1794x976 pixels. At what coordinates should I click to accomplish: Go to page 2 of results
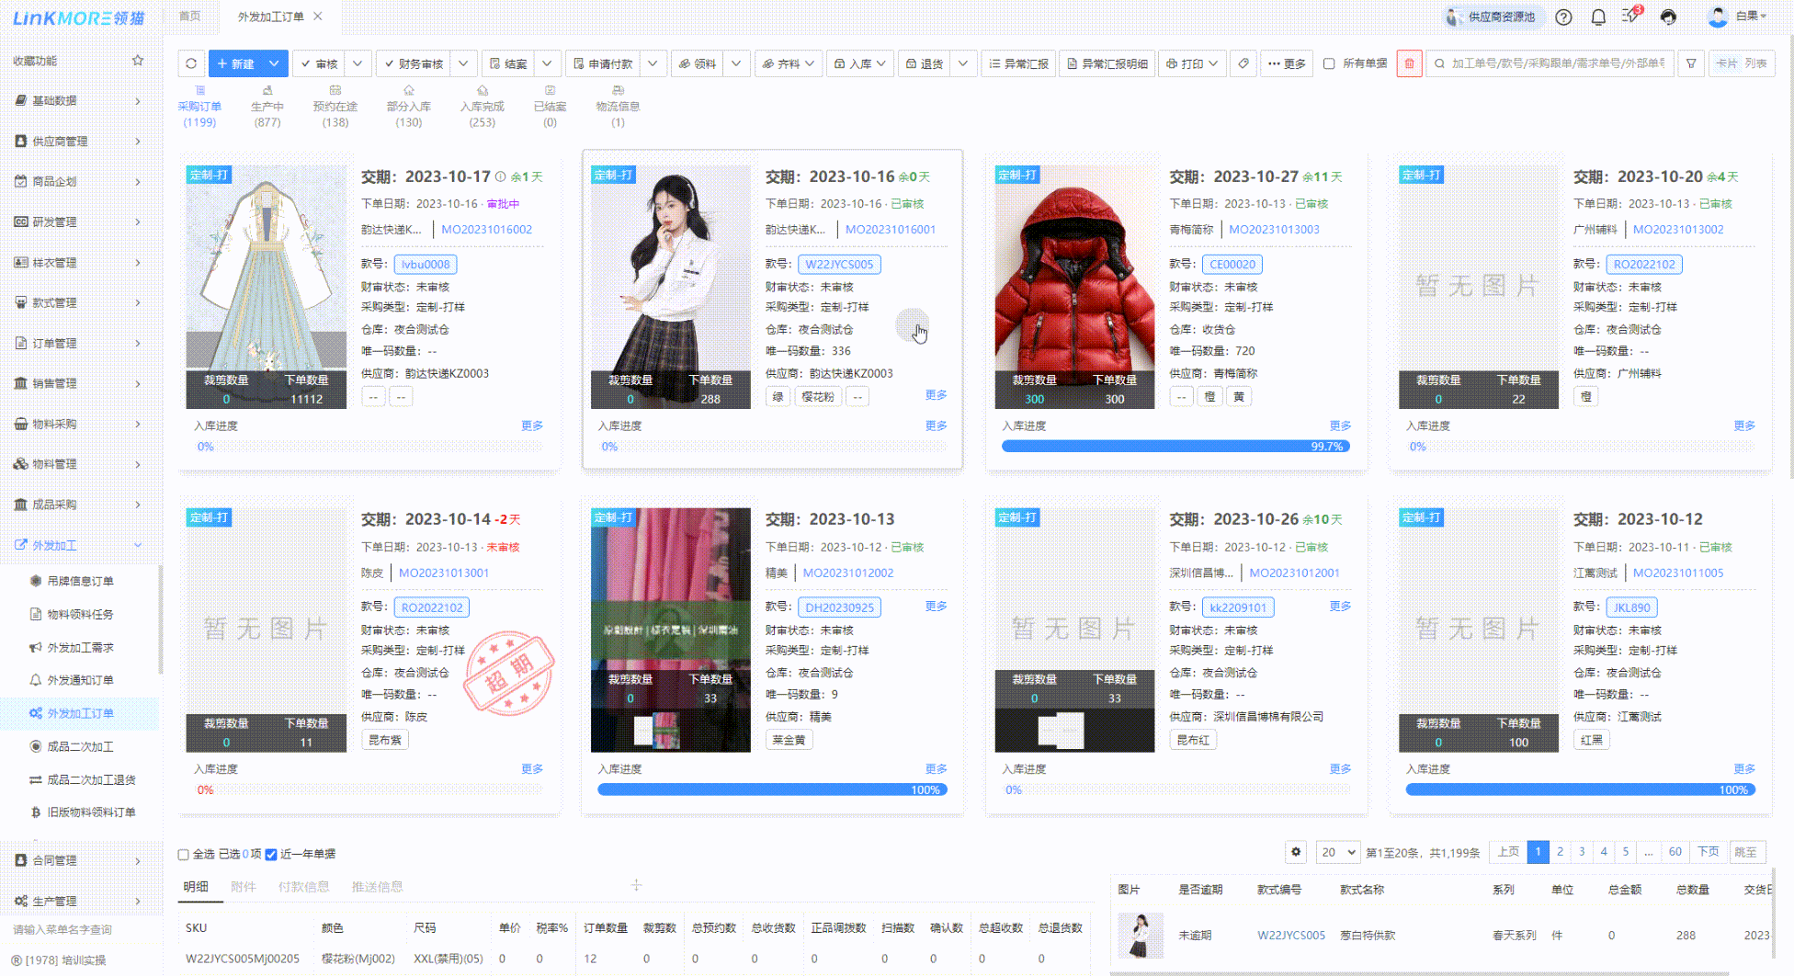tap(1560, 852)
